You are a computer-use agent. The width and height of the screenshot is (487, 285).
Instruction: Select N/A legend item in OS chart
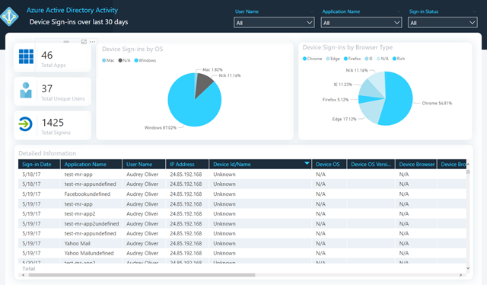click(x=124, y=60)
